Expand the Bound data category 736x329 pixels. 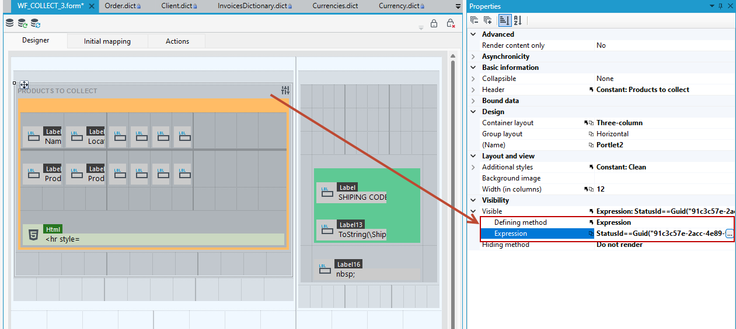click(x=473, y=101)
